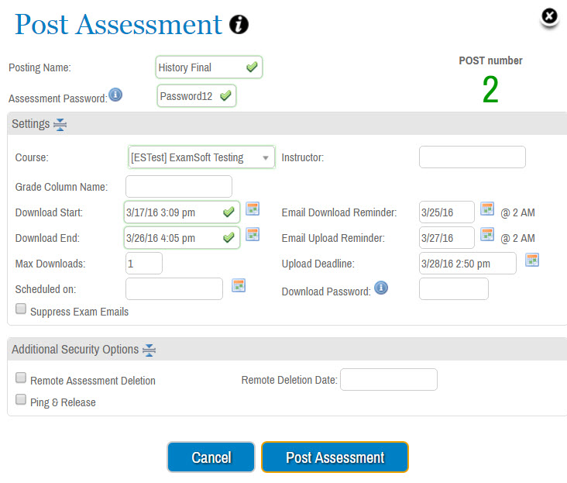Open the Scheduled on calendar picker

tap(239, 285)
